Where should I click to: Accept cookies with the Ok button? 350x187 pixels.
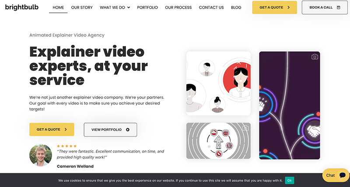click(x=290, y=180)
